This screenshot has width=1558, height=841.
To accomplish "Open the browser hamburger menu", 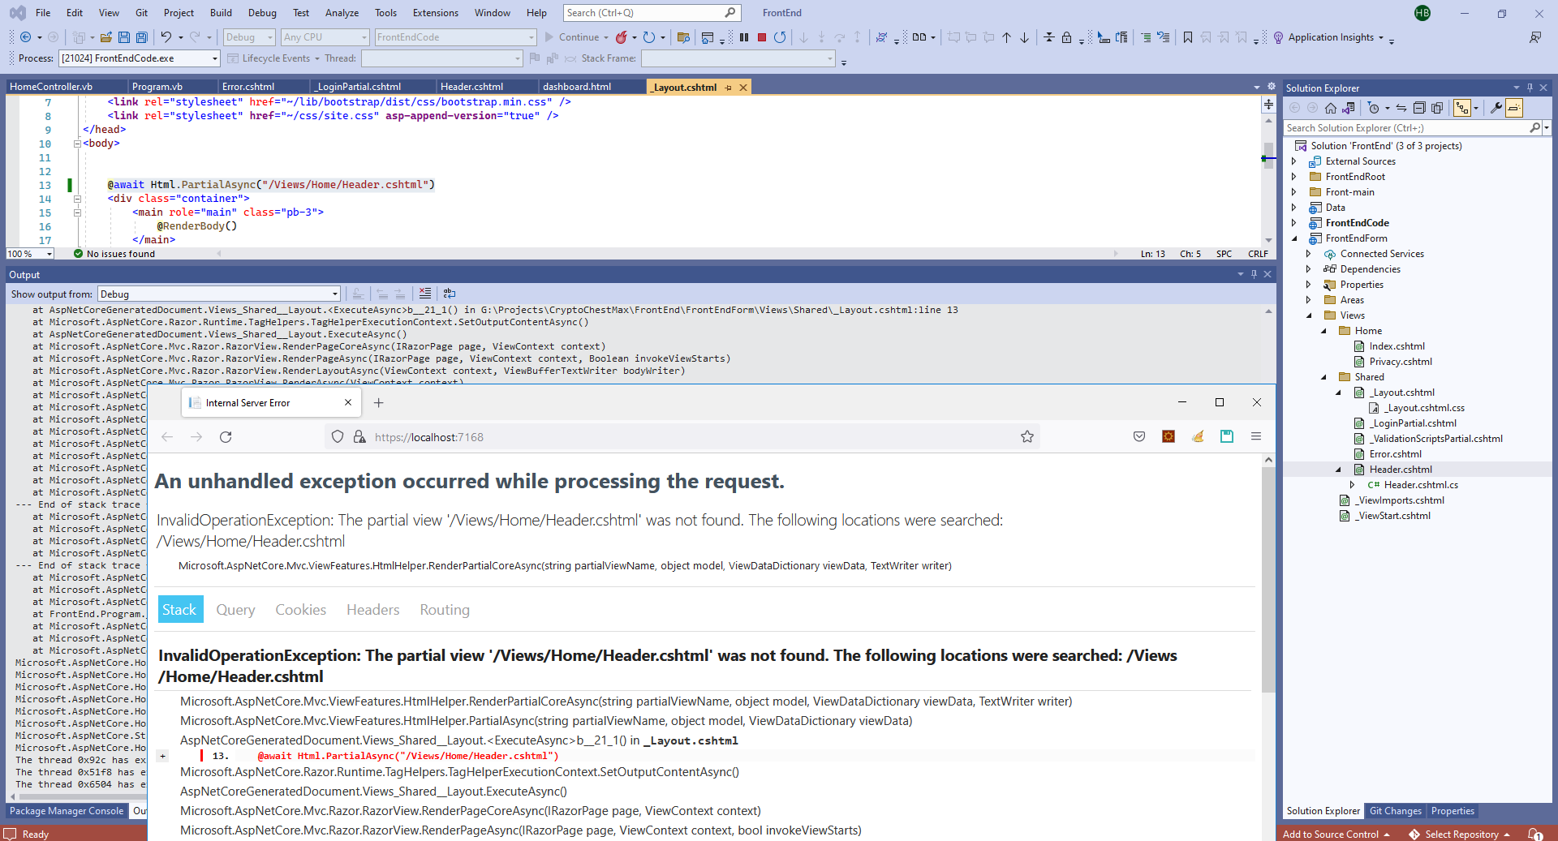I will 1256,437.
